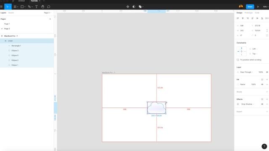Select the Comment tool icon
269x151 pixels.
pos(49,7)
